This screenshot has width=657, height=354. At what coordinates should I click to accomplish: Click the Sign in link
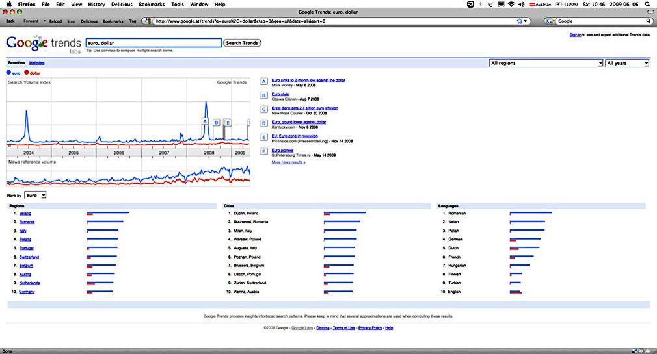575,35
